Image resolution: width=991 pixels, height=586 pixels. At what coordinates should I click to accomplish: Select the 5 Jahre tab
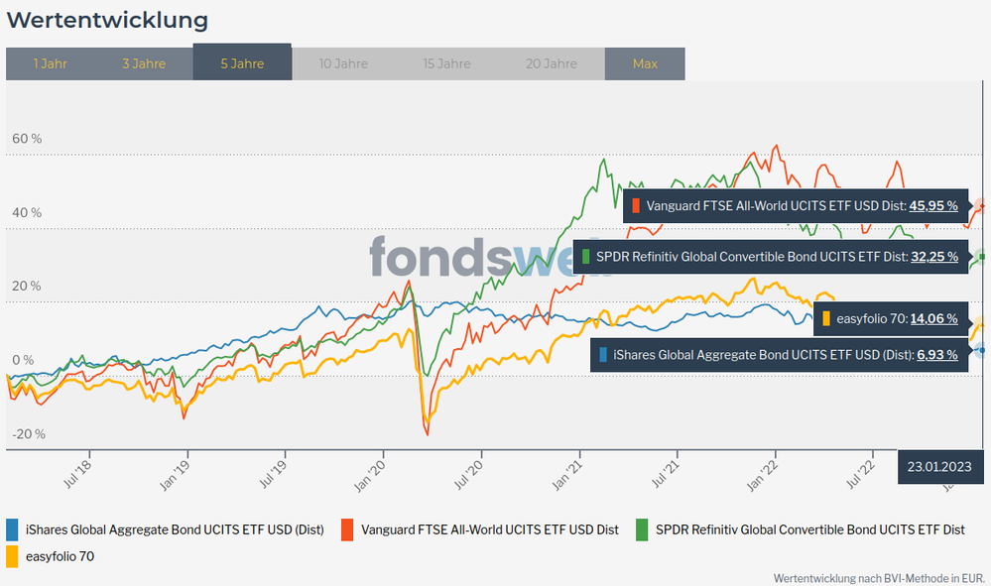point(242,63)
